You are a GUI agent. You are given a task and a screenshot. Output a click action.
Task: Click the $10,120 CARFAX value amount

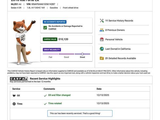63,39
